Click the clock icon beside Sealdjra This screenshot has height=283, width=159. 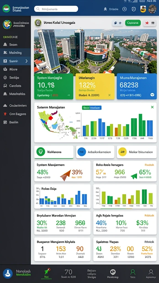tap(5, 78)
